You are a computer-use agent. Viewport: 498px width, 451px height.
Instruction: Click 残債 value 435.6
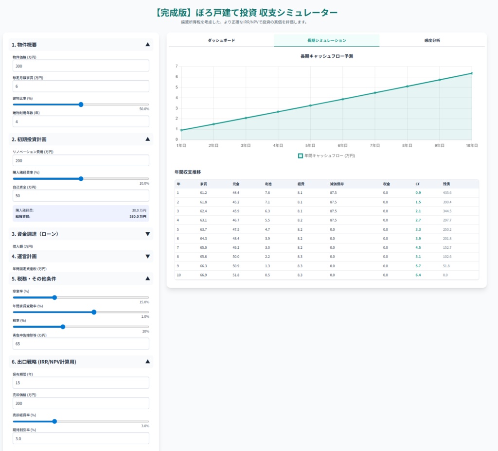(447, 192)
